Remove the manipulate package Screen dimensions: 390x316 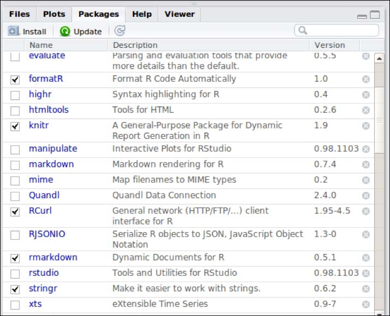pyautogui.click(x=365, y=149)
